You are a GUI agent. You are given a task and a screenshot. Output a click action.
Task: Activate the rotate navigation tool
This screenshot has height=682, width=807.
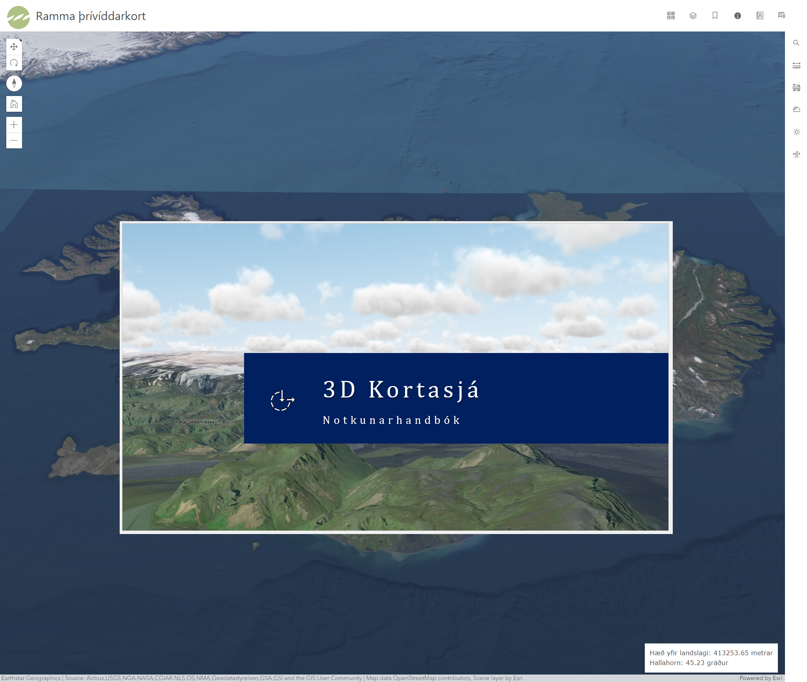pyautogui.click(x=14, y=63)
